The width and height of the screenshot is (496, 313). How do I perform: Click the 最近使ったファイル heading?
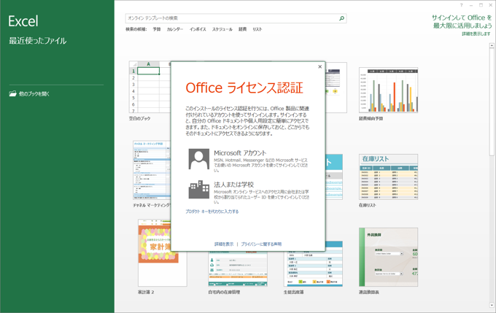click(38, 41)
